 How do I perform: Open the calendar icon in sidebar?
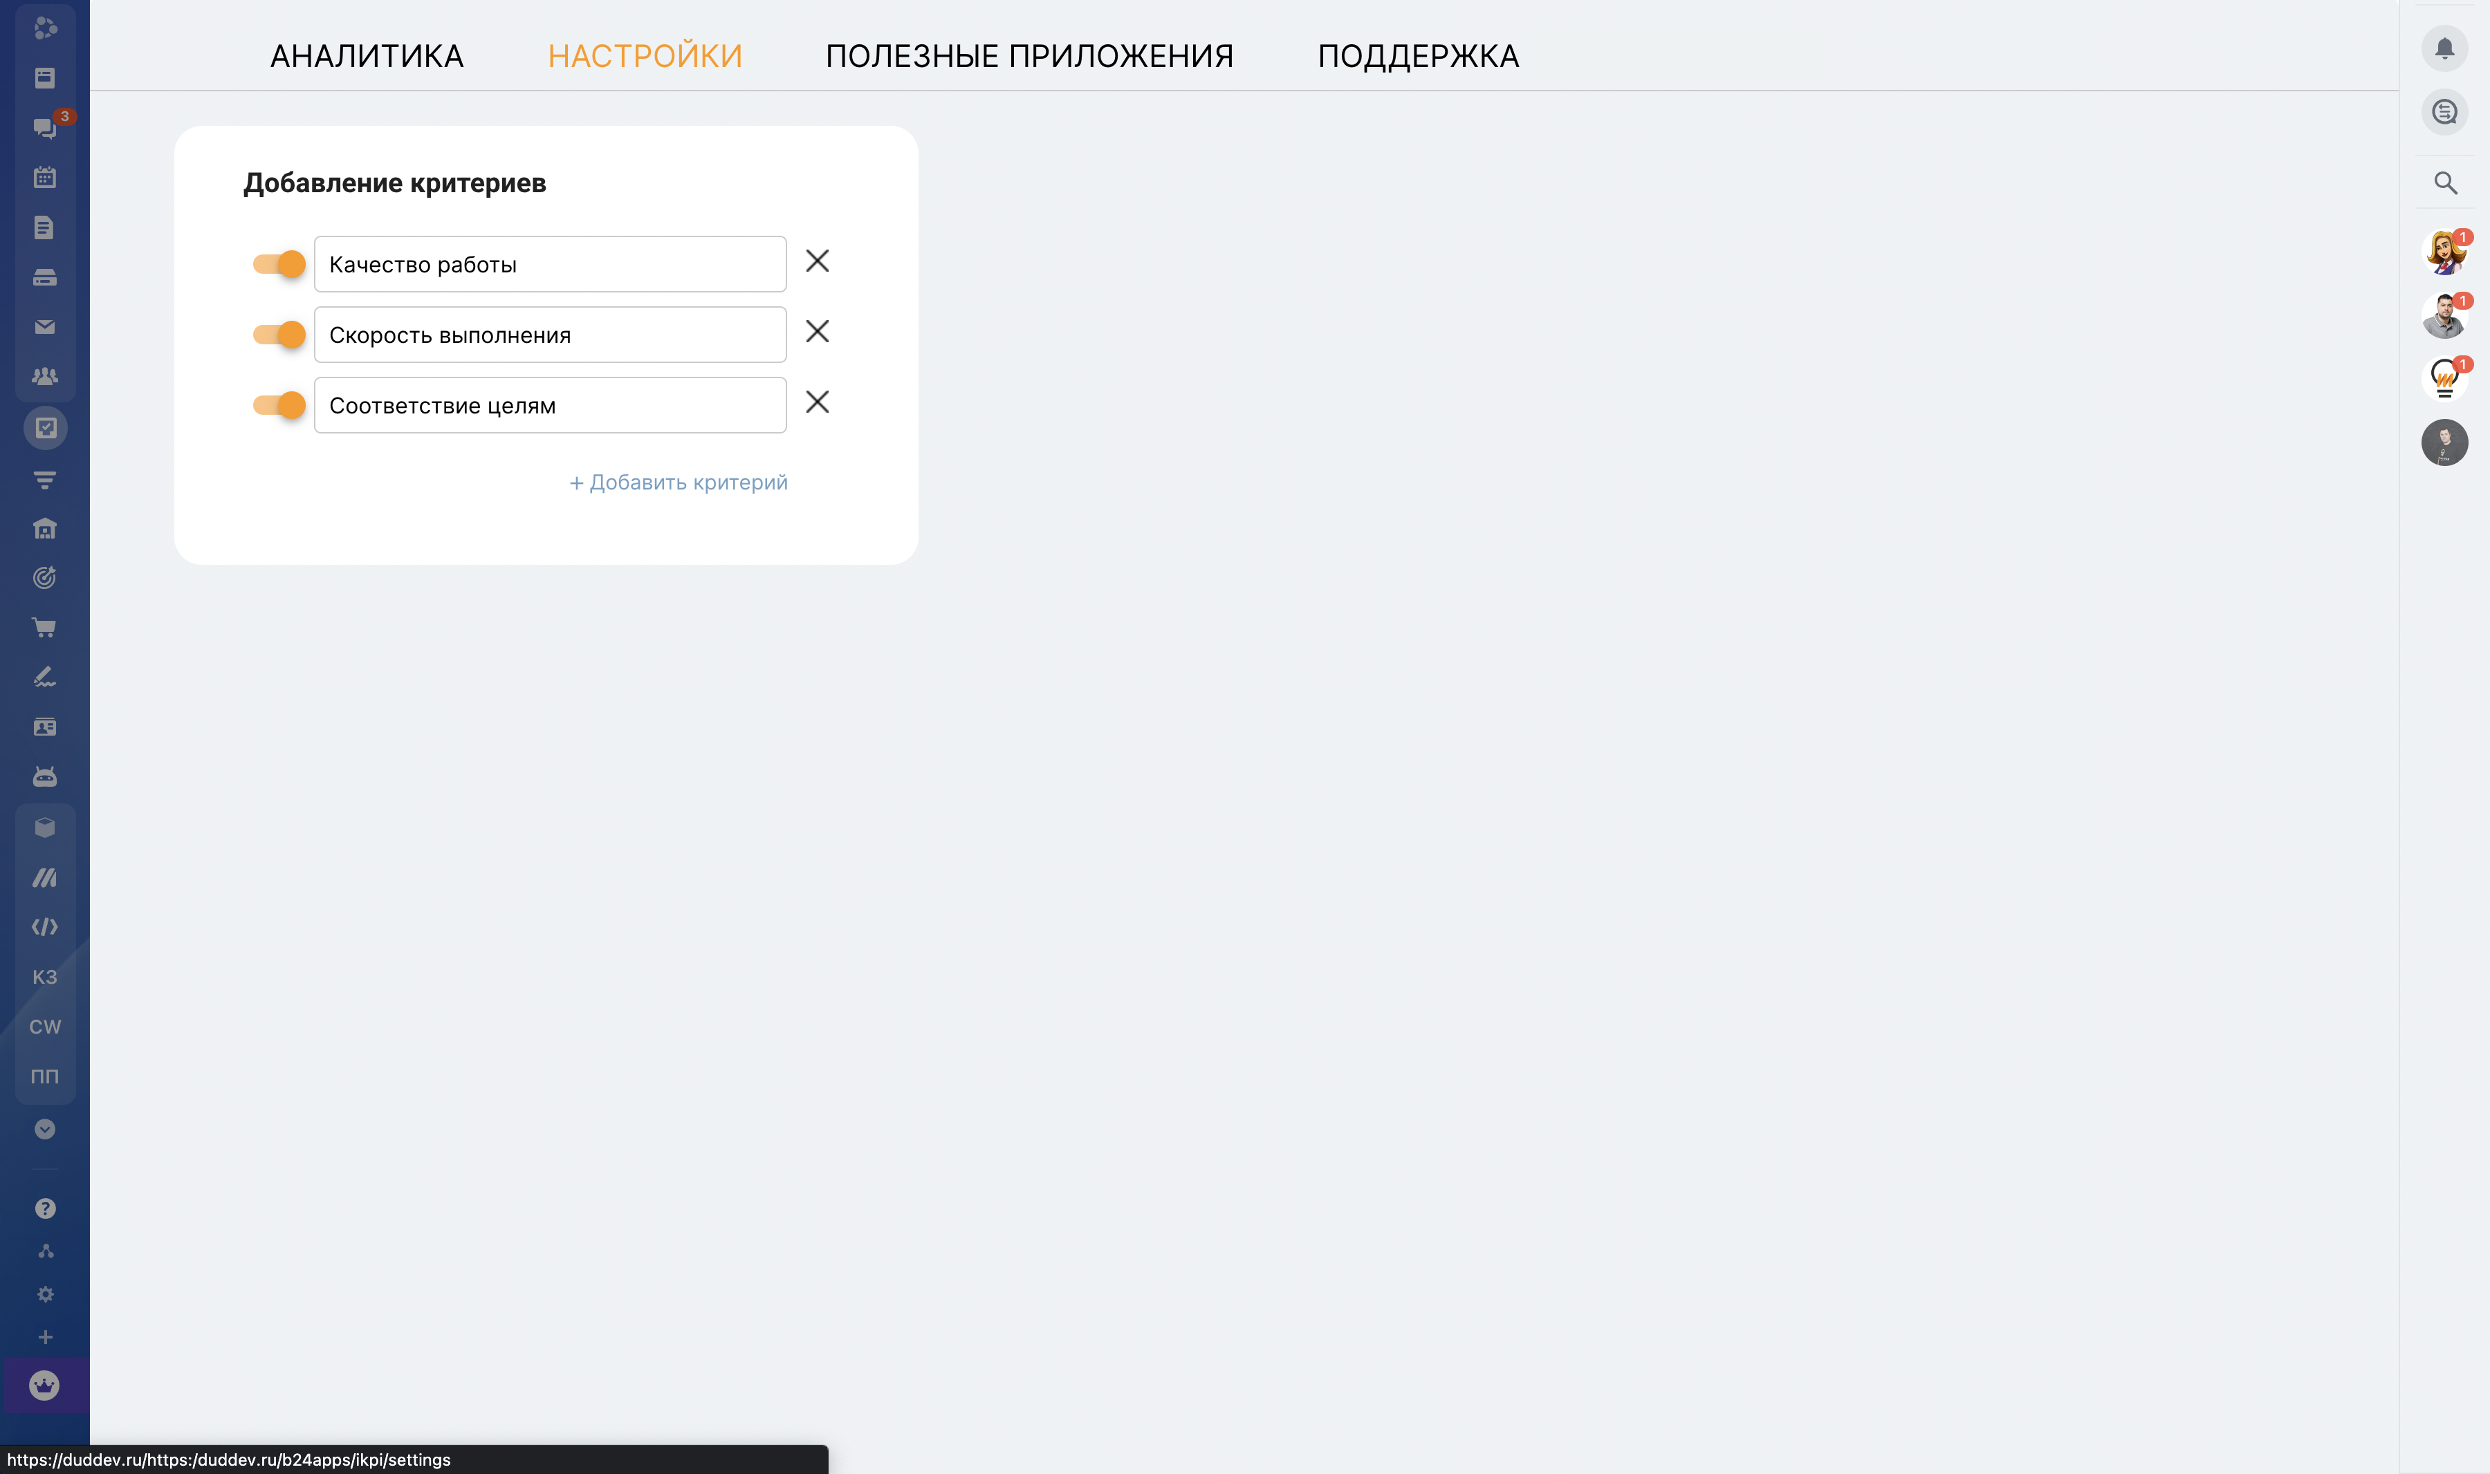[45, 178]
